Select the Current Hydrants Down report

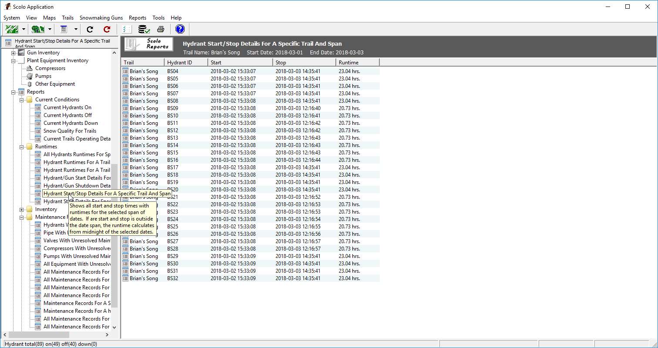tap(71, 123)
